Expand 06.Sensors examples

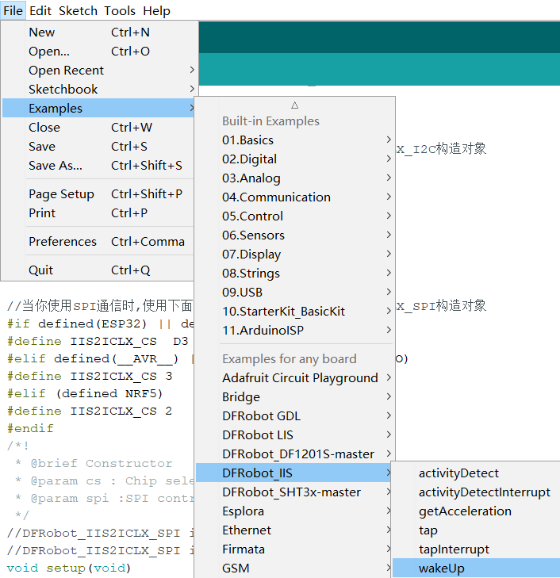click(x=295, y=235)
